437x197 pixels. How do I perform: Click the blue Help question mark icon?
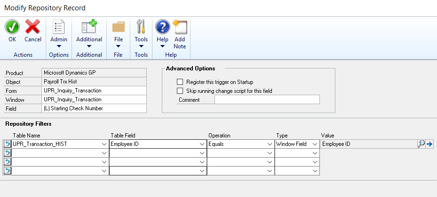[162, 27]
